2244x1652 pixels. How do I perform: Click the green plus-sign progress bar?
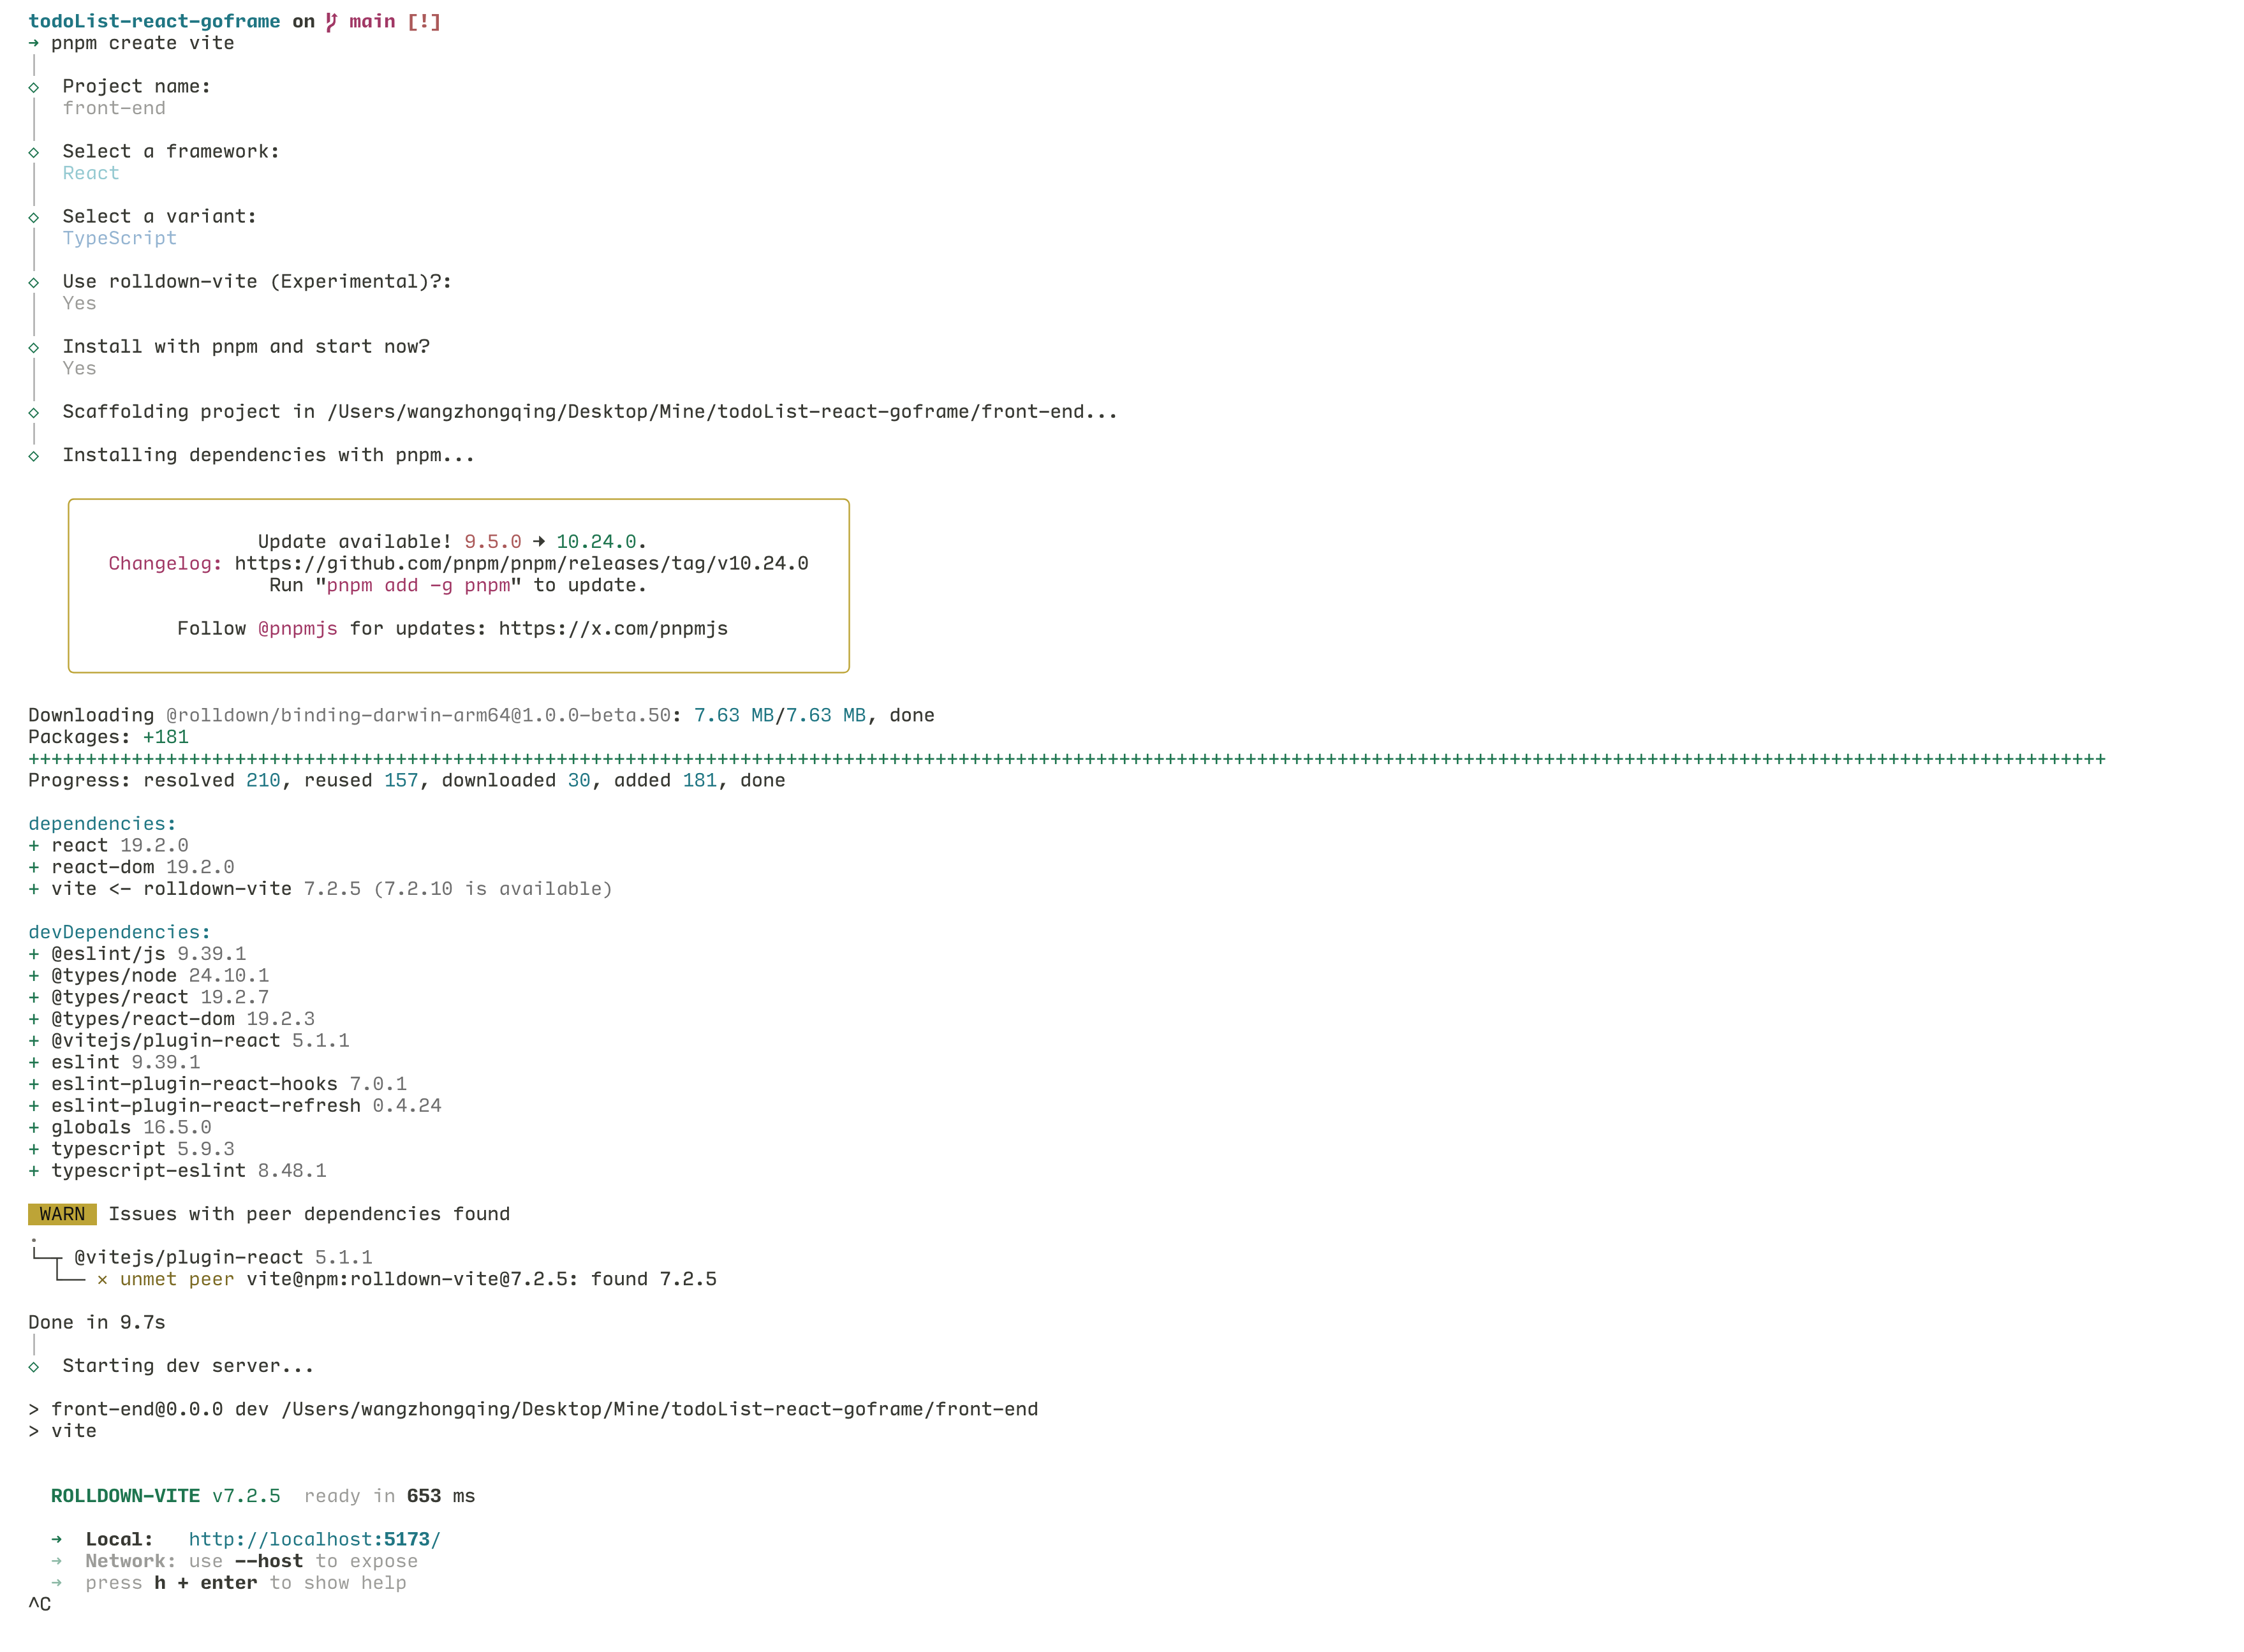(1066, 760)
